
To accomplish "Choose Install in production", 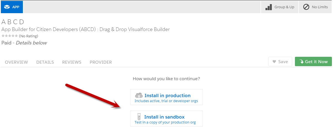I will 166,97.
